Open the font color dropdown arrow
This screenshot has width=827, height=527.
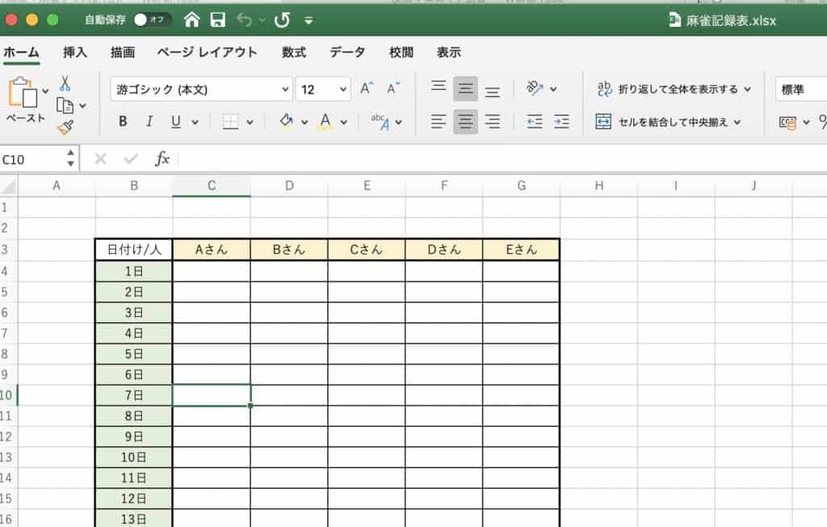pos(344,122)
